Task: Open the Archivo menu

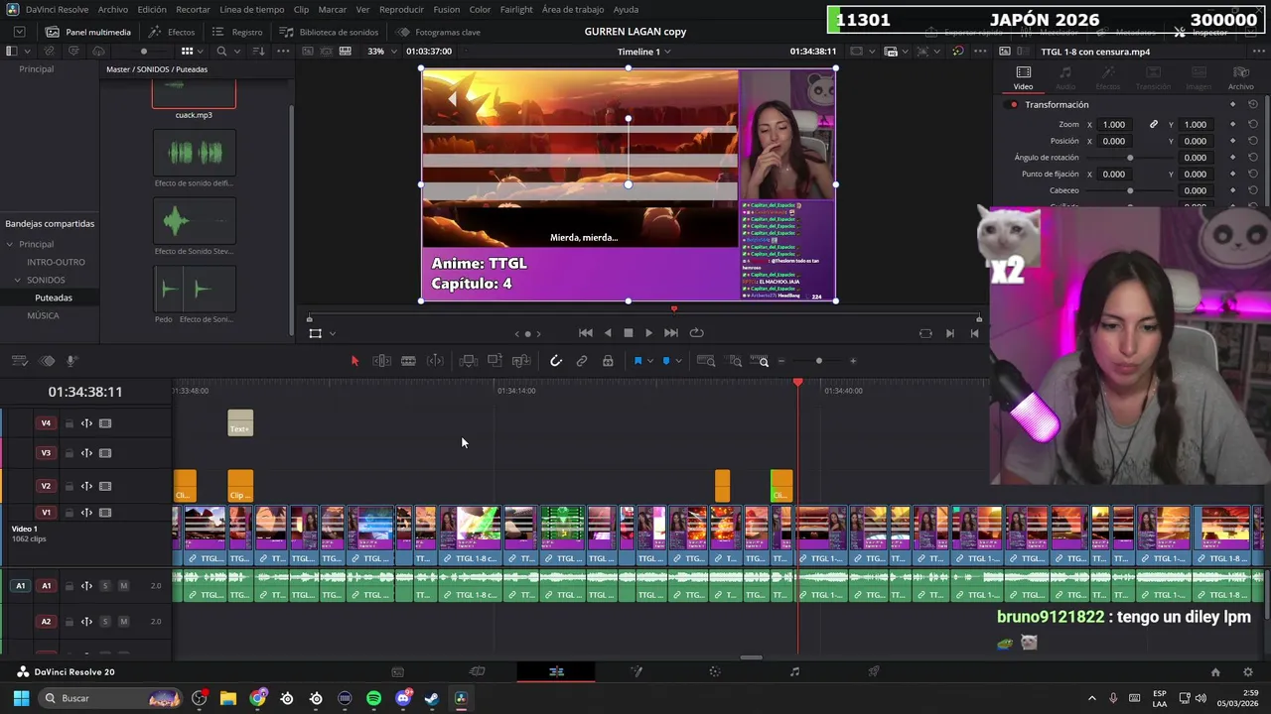Action: tap(112, 9)
